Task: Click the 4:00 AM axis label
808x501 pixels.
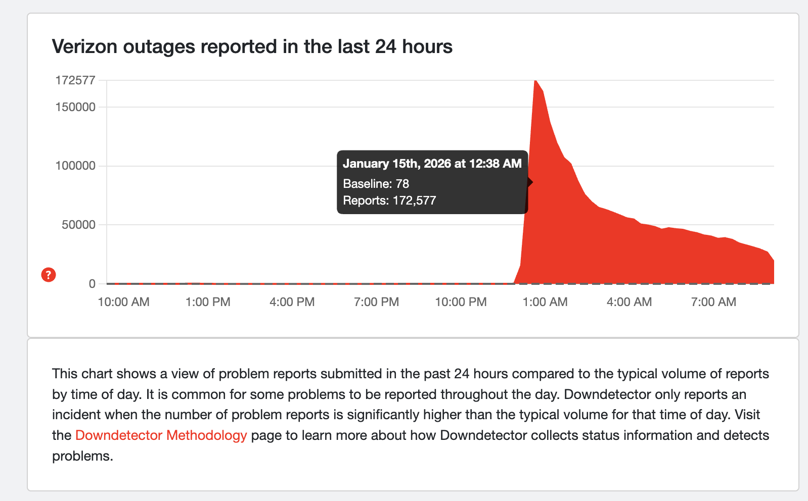Action: 629,302
